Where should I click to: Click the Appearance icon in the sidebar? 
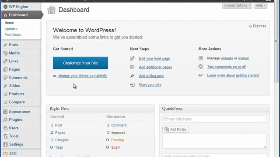tap(5, 112)
